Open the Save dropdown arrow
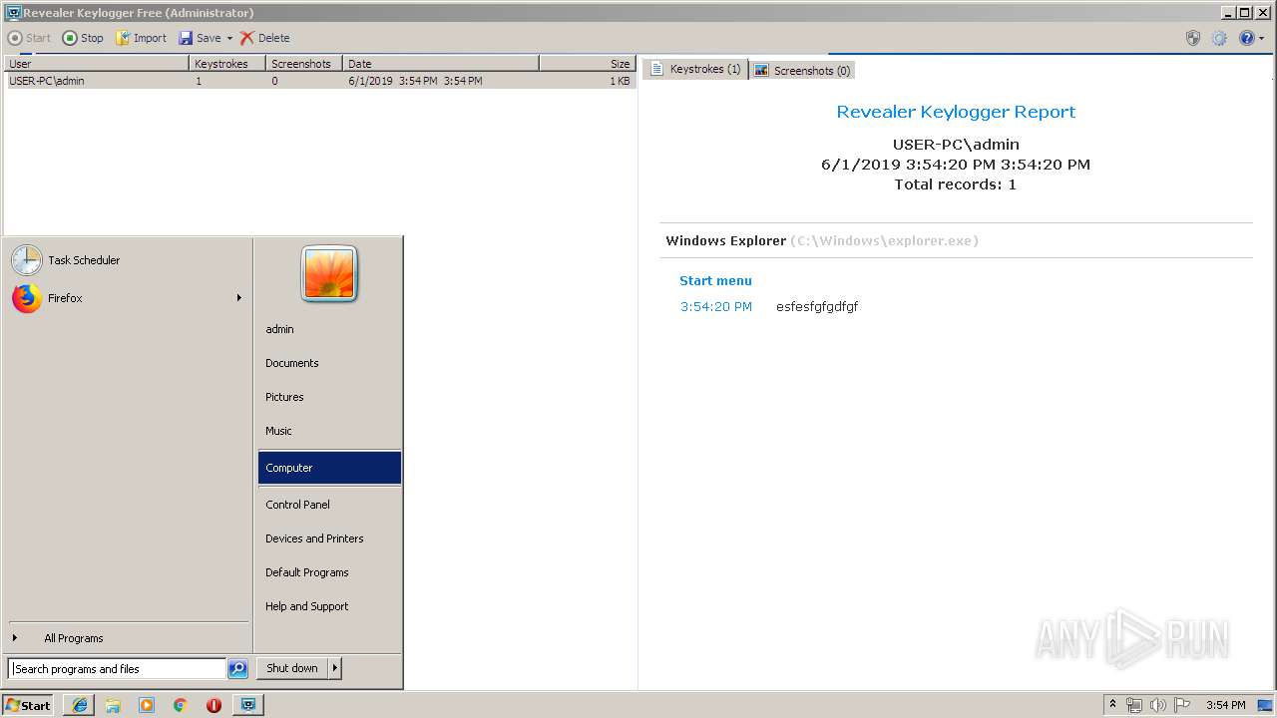Image resolution: width=1277 pixels, height=718 pixels. point(229,38)
